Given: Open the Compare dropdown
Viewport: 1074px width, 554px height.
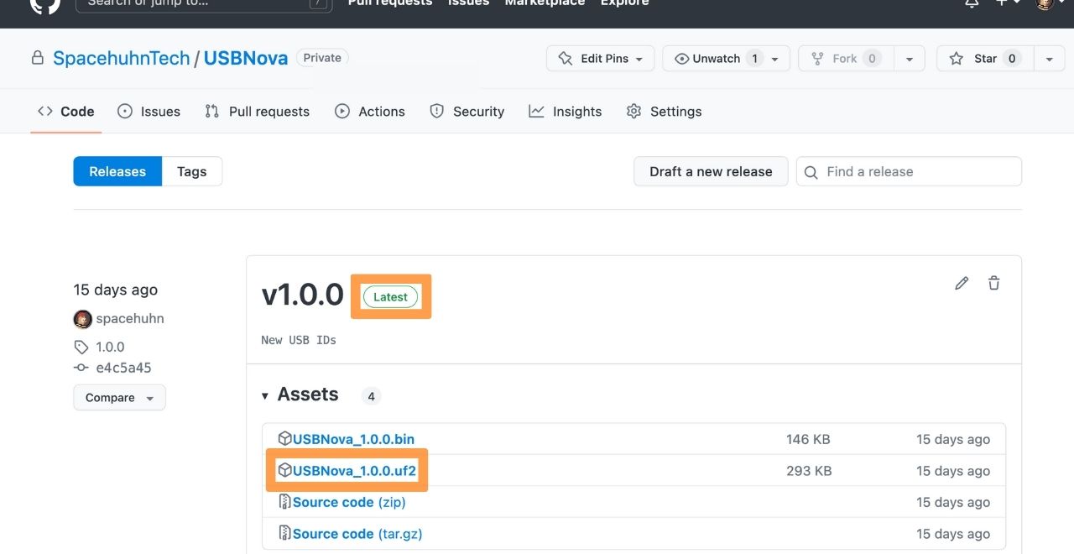Looking at the screenshot, I should tap(119, 398).
